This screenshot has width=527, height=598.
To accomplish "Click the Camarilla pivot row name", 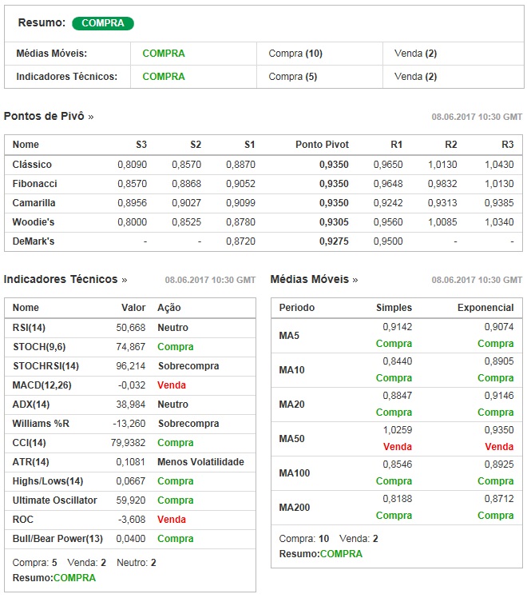I will pyautogui.click(x=34, y=203).
